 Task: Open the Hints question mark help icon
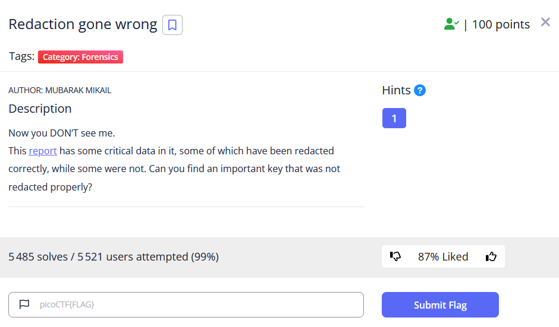tap(420, 90)
